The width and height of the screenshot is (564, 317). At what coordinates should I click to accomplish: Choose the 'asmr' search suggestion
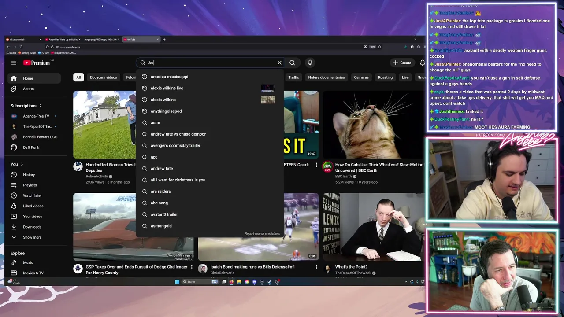[209, 122]
